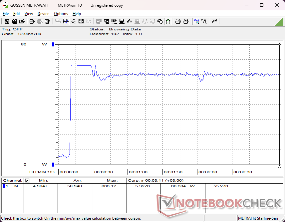285x222 pixels.
Task: Open a file with the folder icon
Action: (x=22, y=21)
